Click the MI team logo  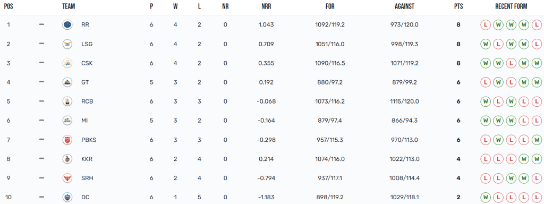(x=67, y=121)
